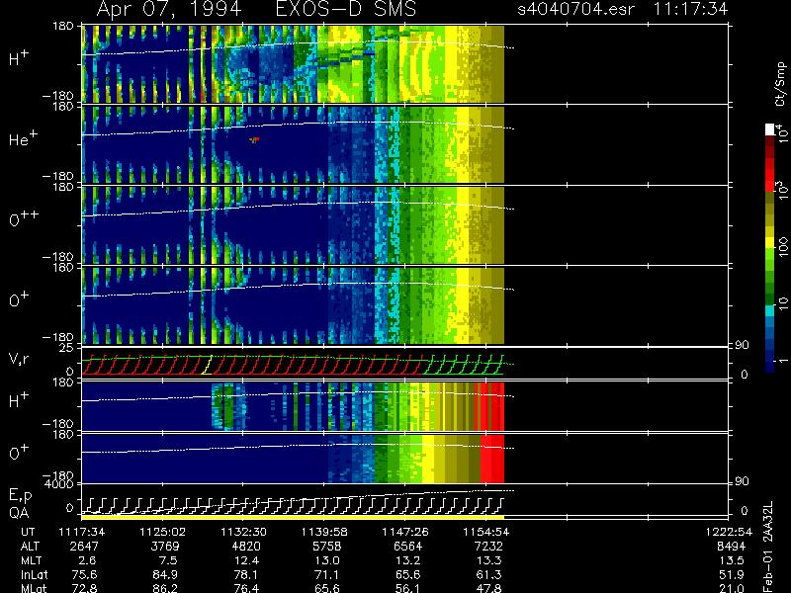Click the 'ALT' row label
Viewport: 791px width, 593px height.
pyautogui.click(x=30, y=547)
